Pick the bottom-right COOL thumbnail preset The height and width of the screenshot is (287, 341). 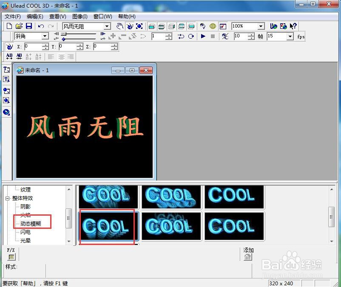234,226
